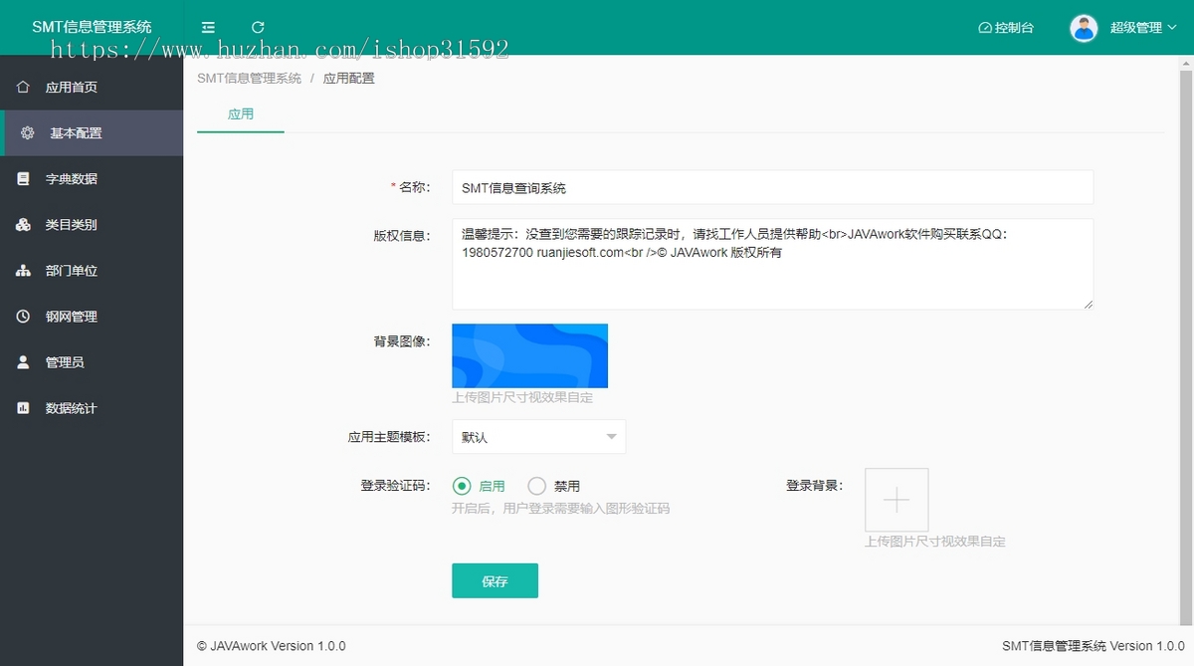
Task: Go to 类目类别 menu item
Action: point(92,225)
